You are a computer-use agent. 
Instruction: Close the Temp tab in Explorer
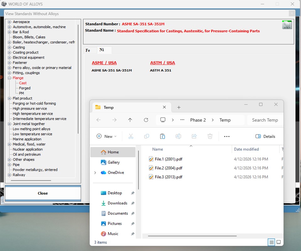click(x=164, y=107)
